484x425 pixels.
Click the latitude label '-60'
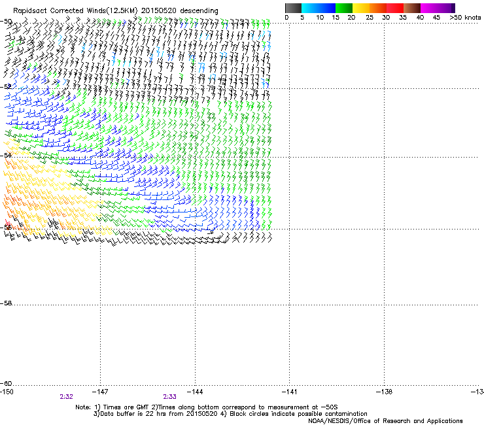click(6, 383)
